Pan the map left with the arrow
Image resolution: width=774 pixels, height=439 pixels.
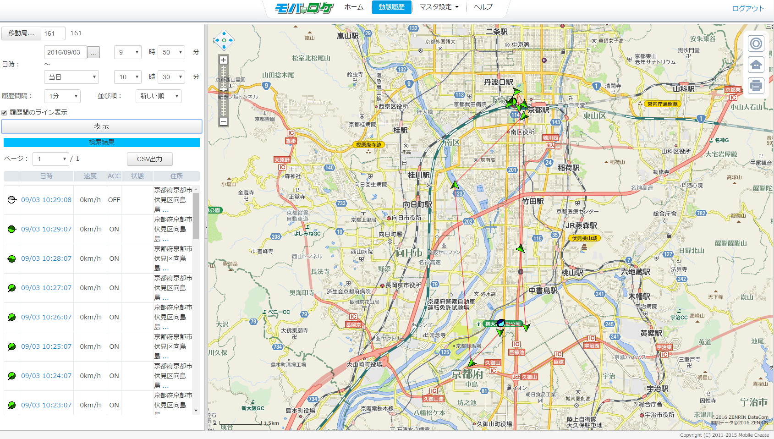point(217,40)
